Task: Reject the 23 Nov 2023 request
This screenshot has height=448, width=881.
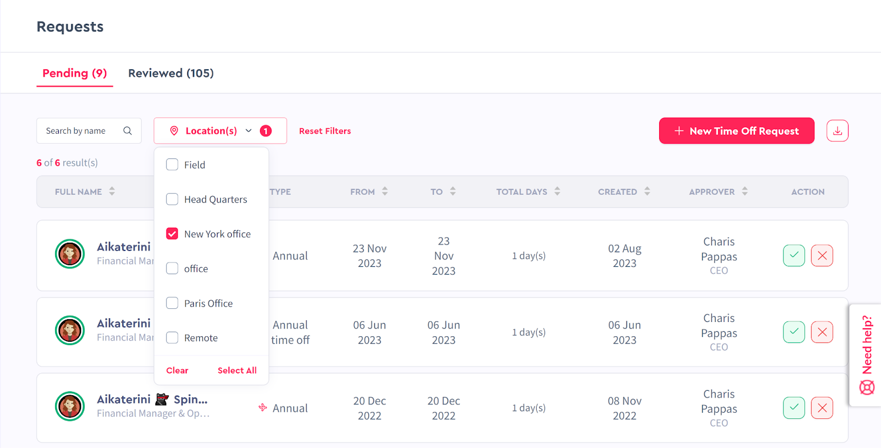Action: (822, 255)
